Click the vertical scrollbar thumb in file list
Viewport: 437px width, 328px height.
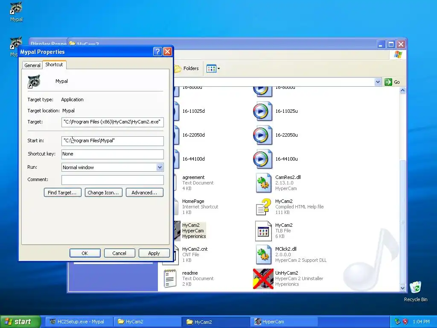tap(402, 222)
